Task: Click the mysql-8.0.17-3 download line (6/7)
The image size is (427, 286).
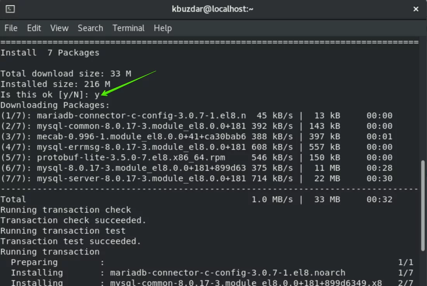Action: pyautogui.click(x=196, y=168)
